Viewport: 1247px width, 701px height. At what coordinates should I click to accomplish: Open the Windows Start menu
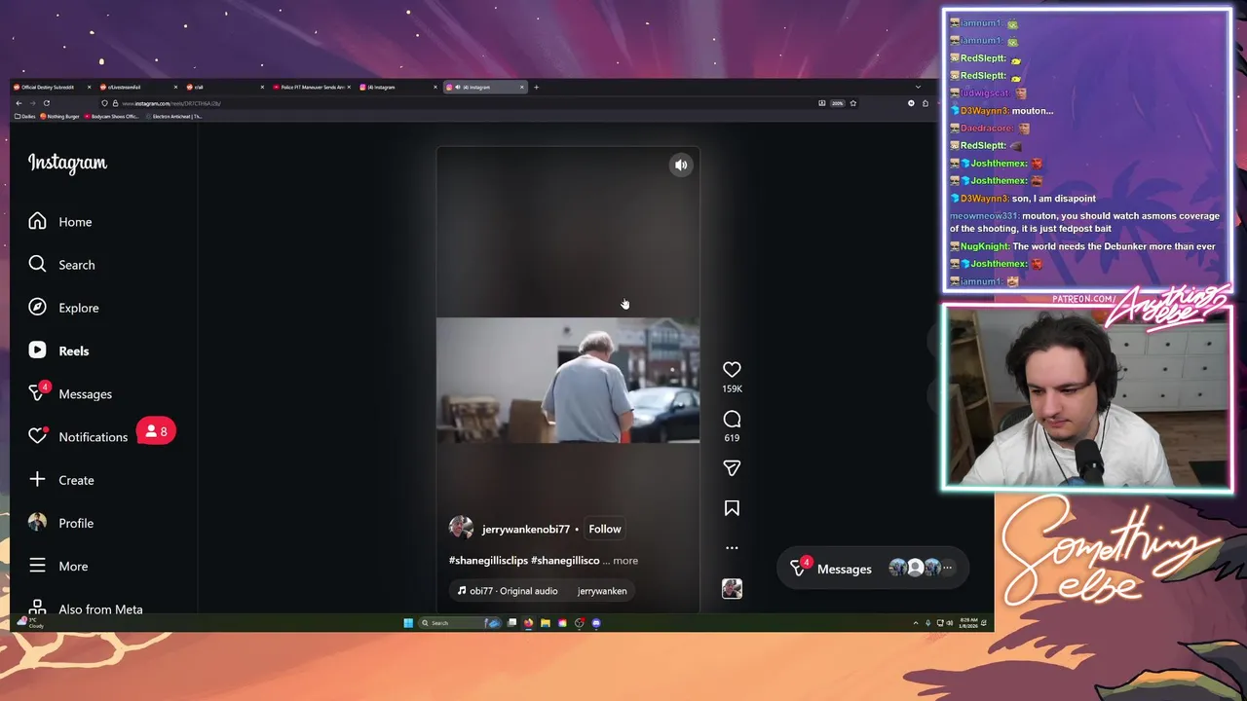tap(408, 623)
